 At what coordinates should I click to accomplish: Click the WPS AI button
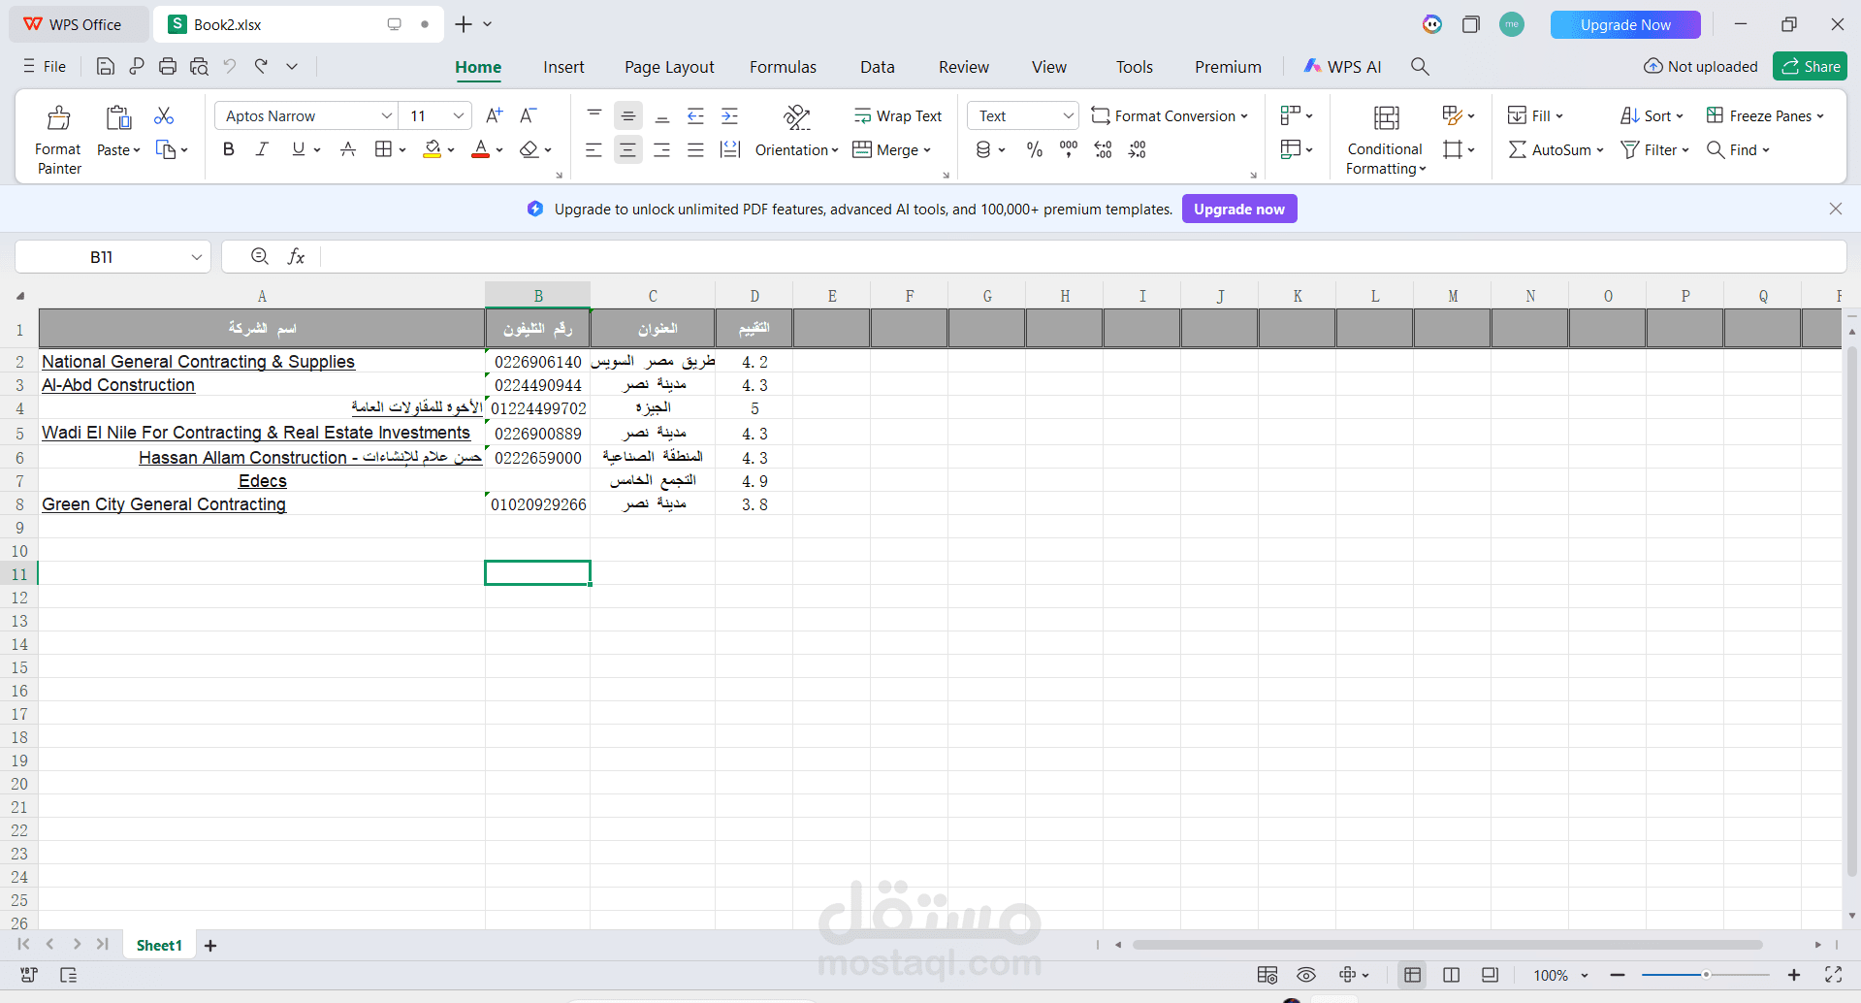point(1342,66)
